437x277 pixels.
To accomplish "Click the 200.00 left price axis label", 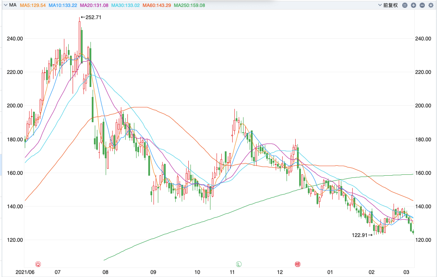I will 14,106.
